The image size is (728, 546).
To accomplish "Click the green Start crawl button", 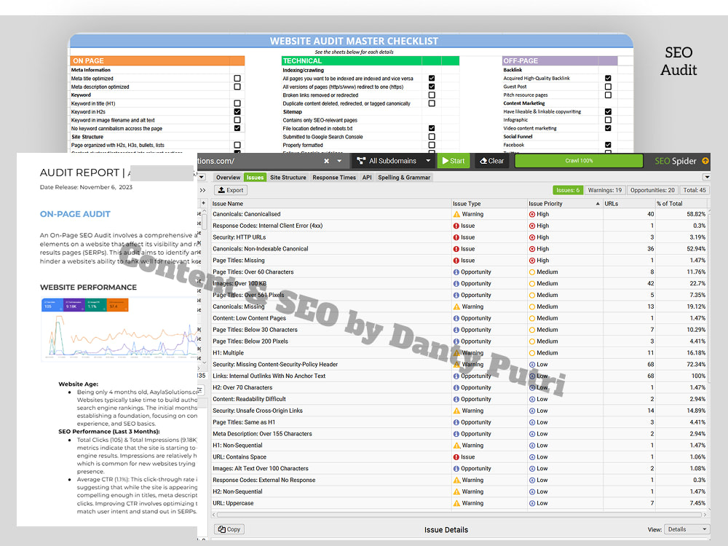I will (x=454, y=161).
